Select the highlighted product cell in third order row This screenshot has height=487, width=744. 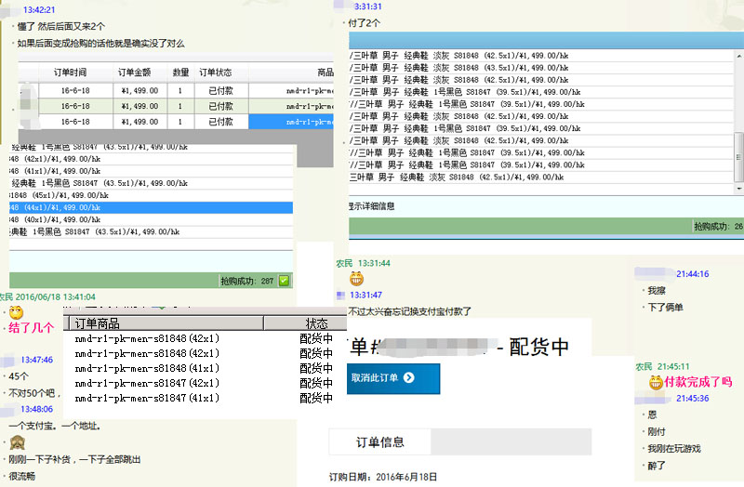pyautogui.click(x=291, y=122)
